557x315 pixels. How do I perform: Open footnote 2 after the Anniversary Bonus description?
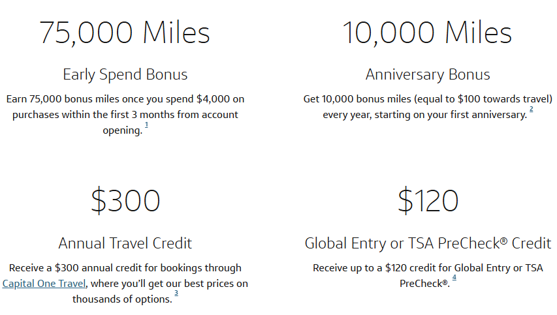coord(531,110)
